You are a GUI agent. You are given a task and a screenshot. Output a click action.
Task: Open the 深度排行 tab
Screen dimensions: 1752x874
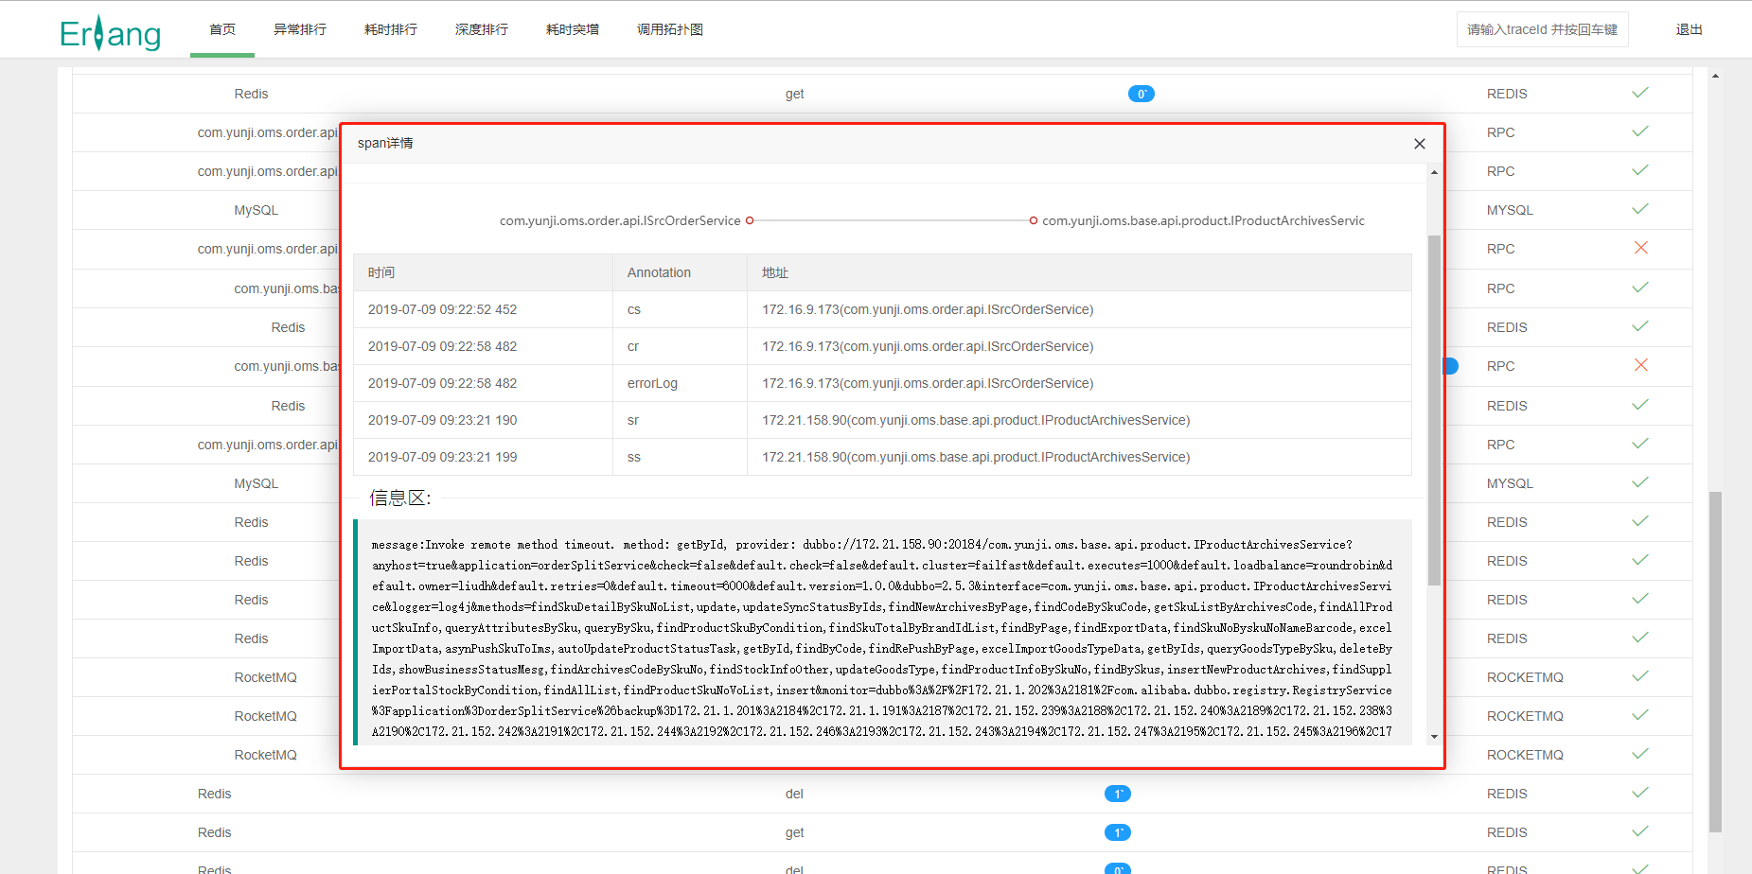pos(482,29)
